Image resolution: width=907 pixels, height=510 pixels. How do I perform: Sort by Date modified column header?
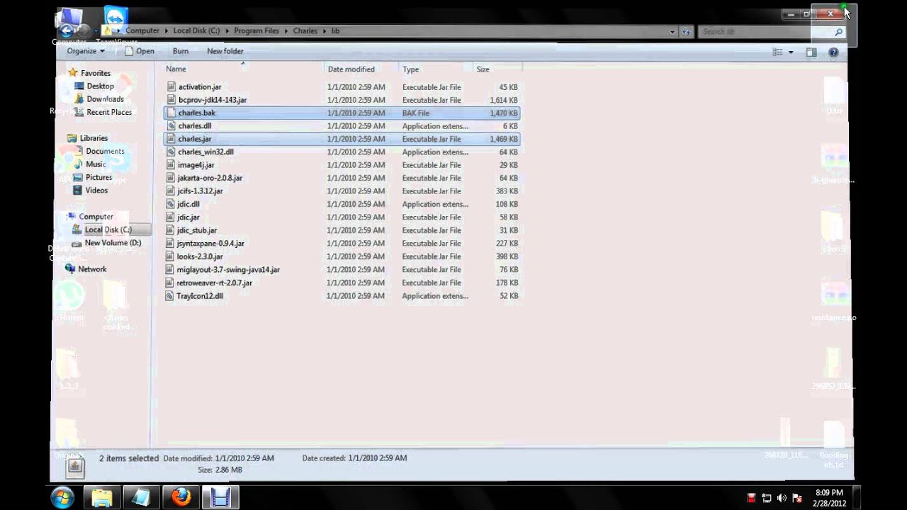pyautogui.click(x=361, y=69)
